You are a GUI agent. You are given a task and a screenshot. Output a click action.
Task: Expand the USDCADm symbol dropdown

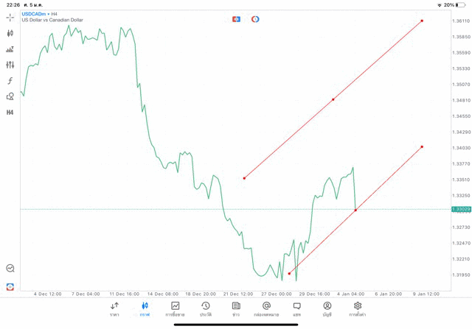(x=35, y=13)
